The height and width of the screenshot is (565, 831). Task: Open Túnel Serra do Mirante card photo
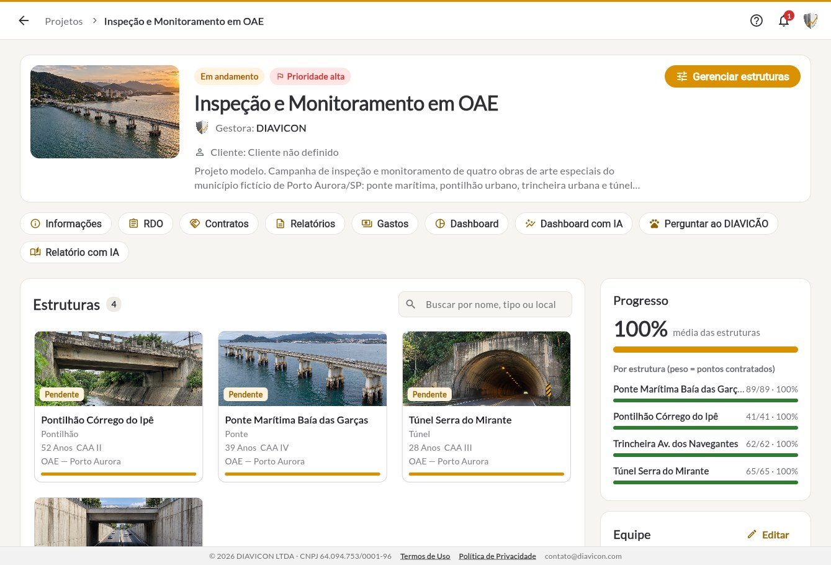point(487,369)
